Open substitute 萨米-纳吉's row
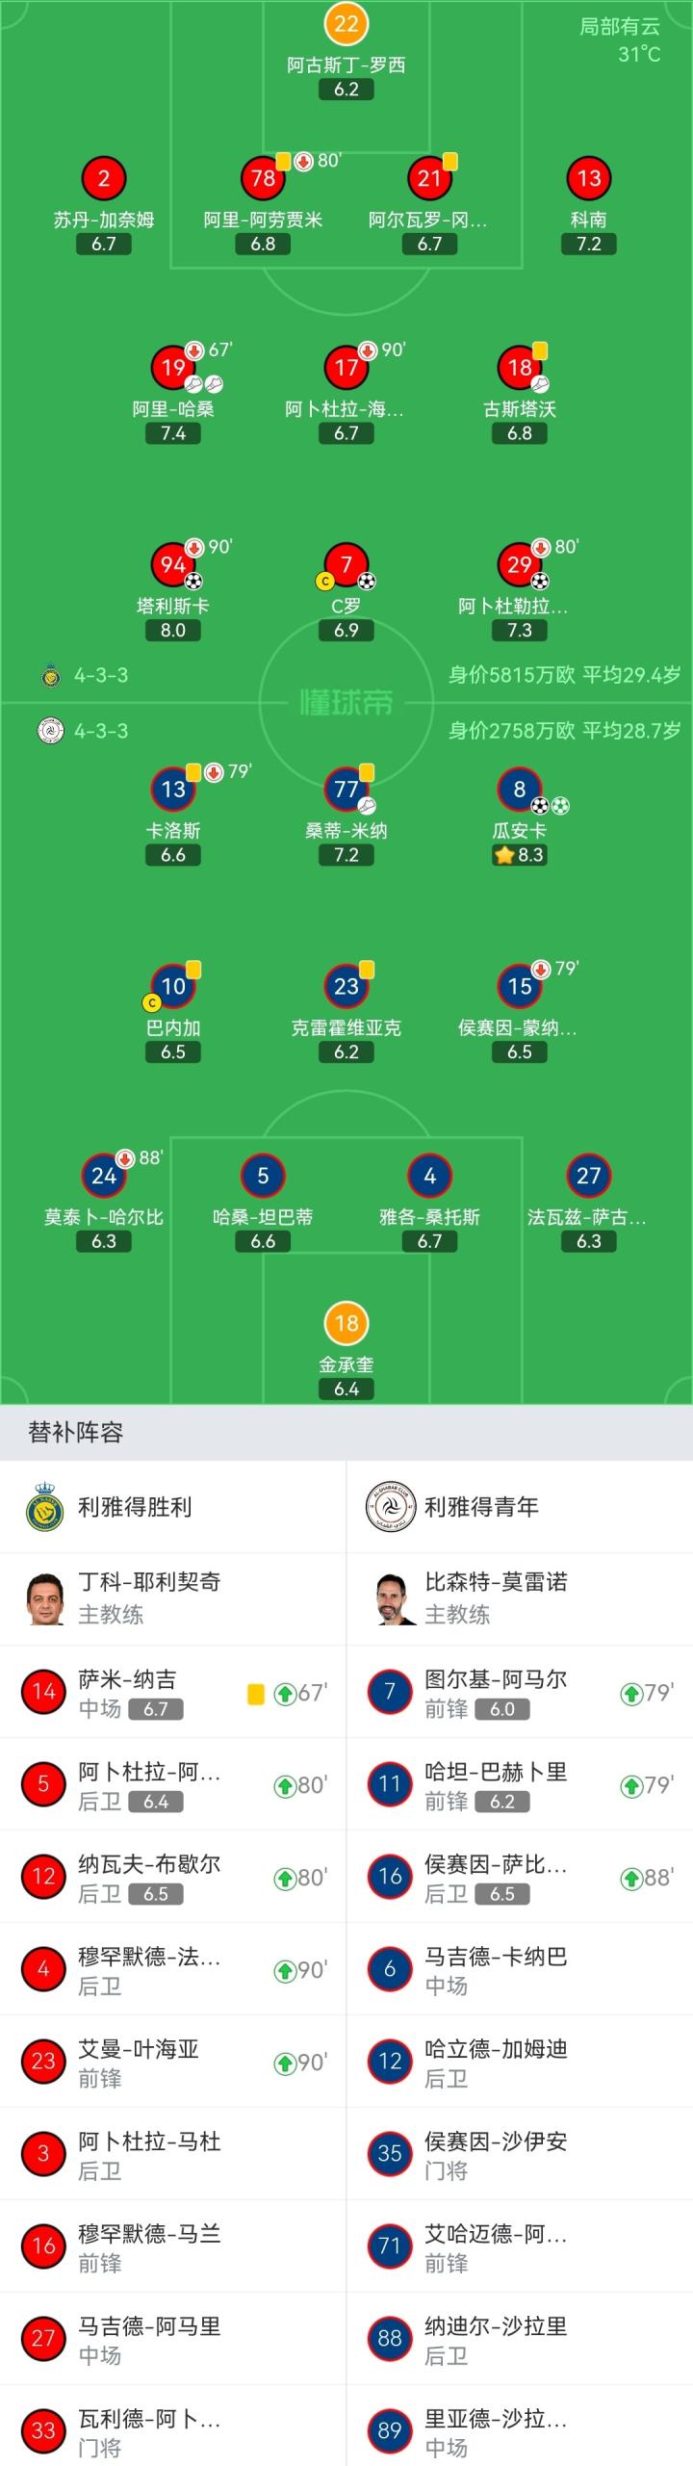693x2466 pixels. click(x=173, y=1693)
